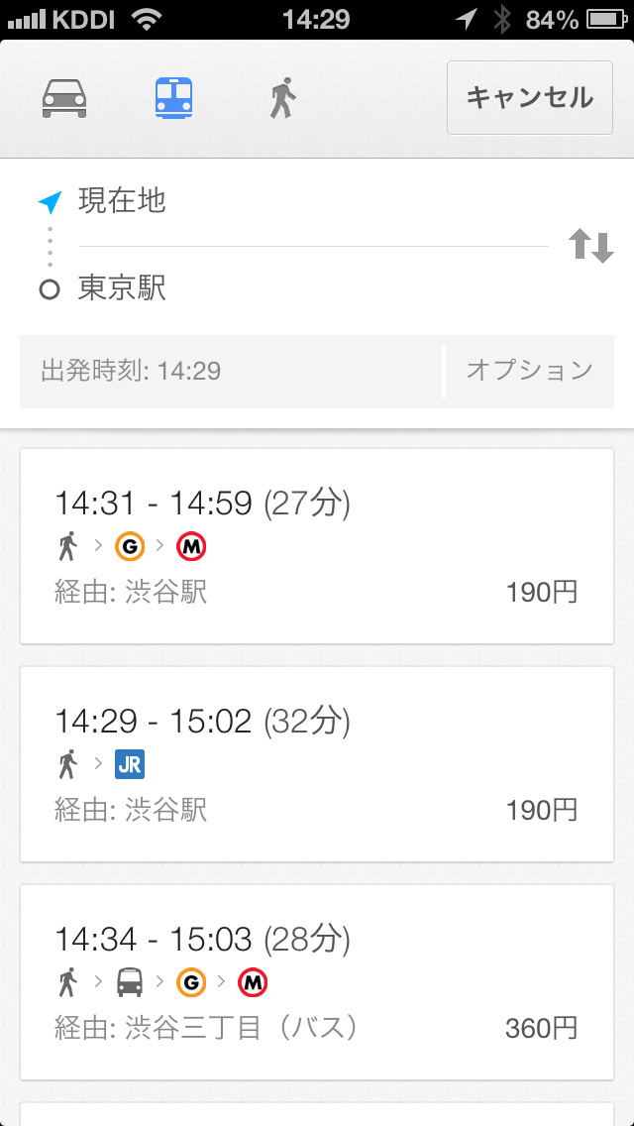Screen dimensions: 634x1126
Task: Tap the Marunouchi M icon in first route
Action: (x=191, y=546)
